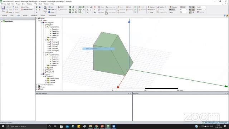Screen dimensions: 229x129
Task: Draw a rectangle sheet icon
Action: pos(80,7)
